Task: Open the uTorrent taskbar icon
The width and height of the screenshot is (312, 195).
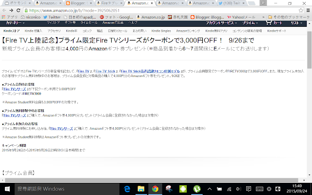Action: point(197,189)
